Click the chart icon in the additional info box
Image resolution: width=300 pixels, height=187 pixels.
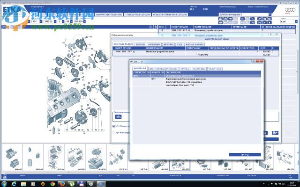pyautogui.click(x=118, y=117)
